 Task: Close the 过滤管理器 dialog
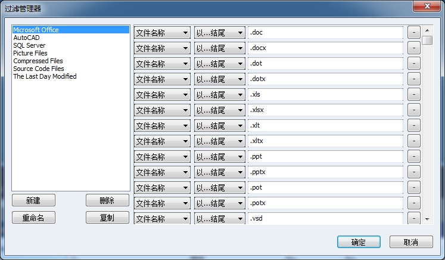pyautogui.click(x=427, y=6)
